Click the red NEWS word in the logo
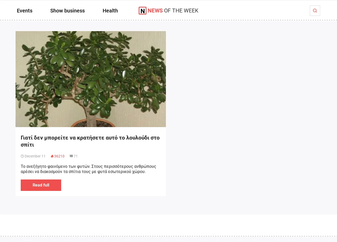Image resolution: width=337 pixels, height=242 pixels. tap(155, 11)
